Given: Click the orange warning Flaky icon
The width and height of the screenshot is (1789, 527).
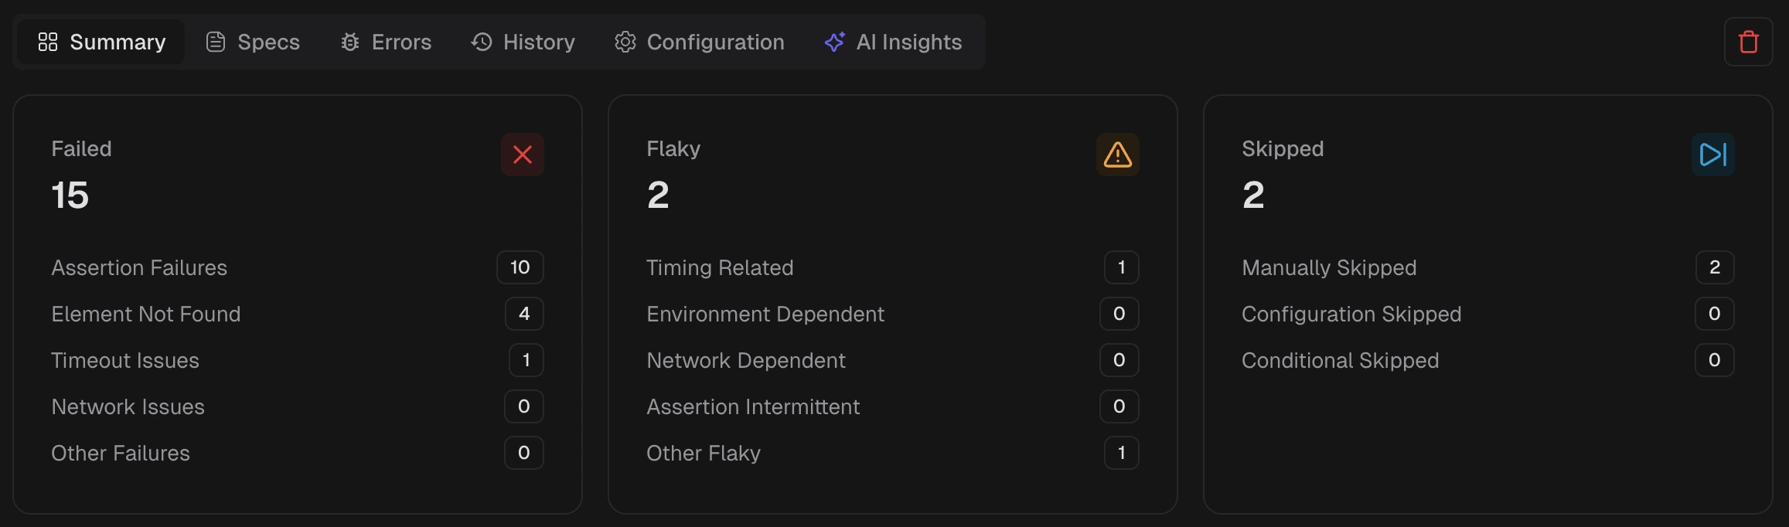Looking at the screenshot, I should click(1118, 155).
